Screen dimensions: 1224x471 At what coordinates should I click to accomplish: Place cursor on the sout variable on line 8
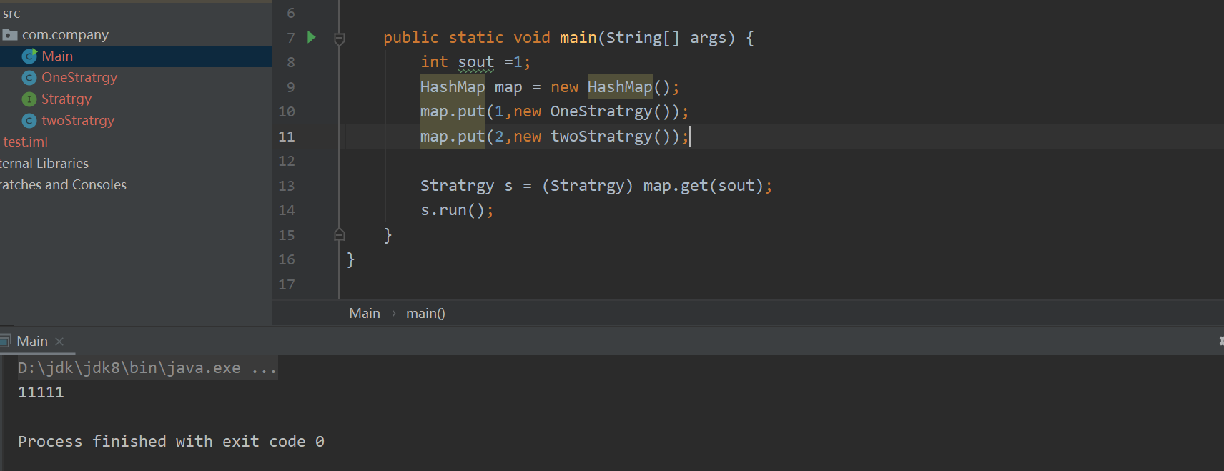point(475,62)
